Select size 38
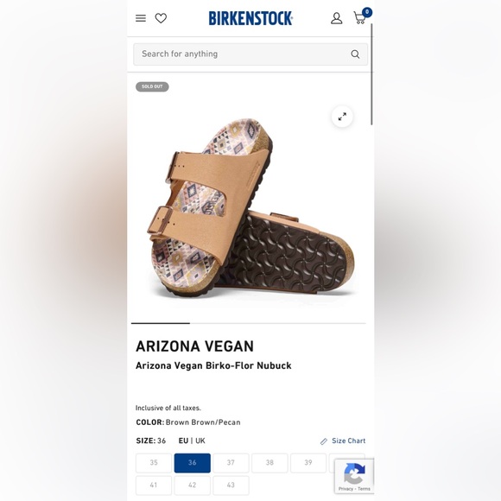 pos(270,463)
